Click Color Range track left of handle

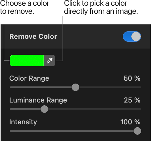41,87
